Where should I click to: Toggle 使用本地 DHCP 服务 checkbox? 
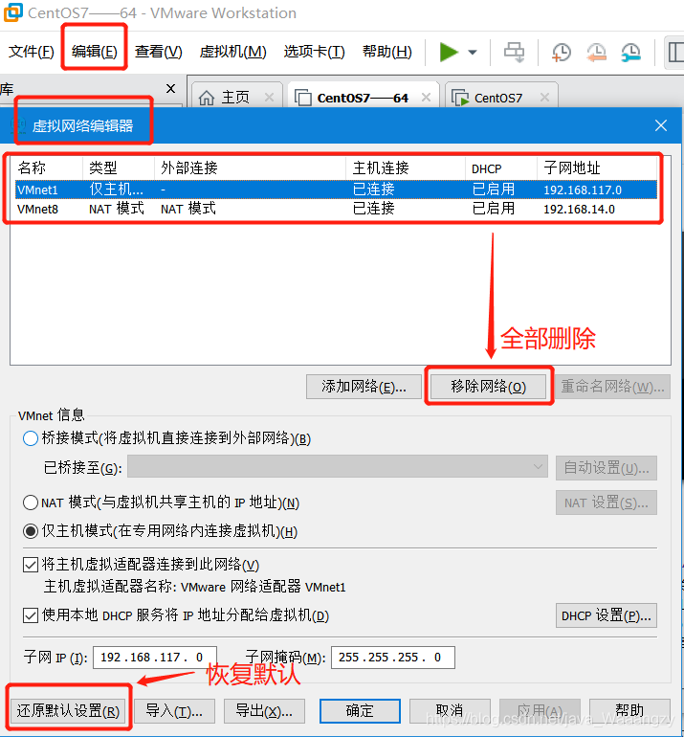(x=31, y=614)
